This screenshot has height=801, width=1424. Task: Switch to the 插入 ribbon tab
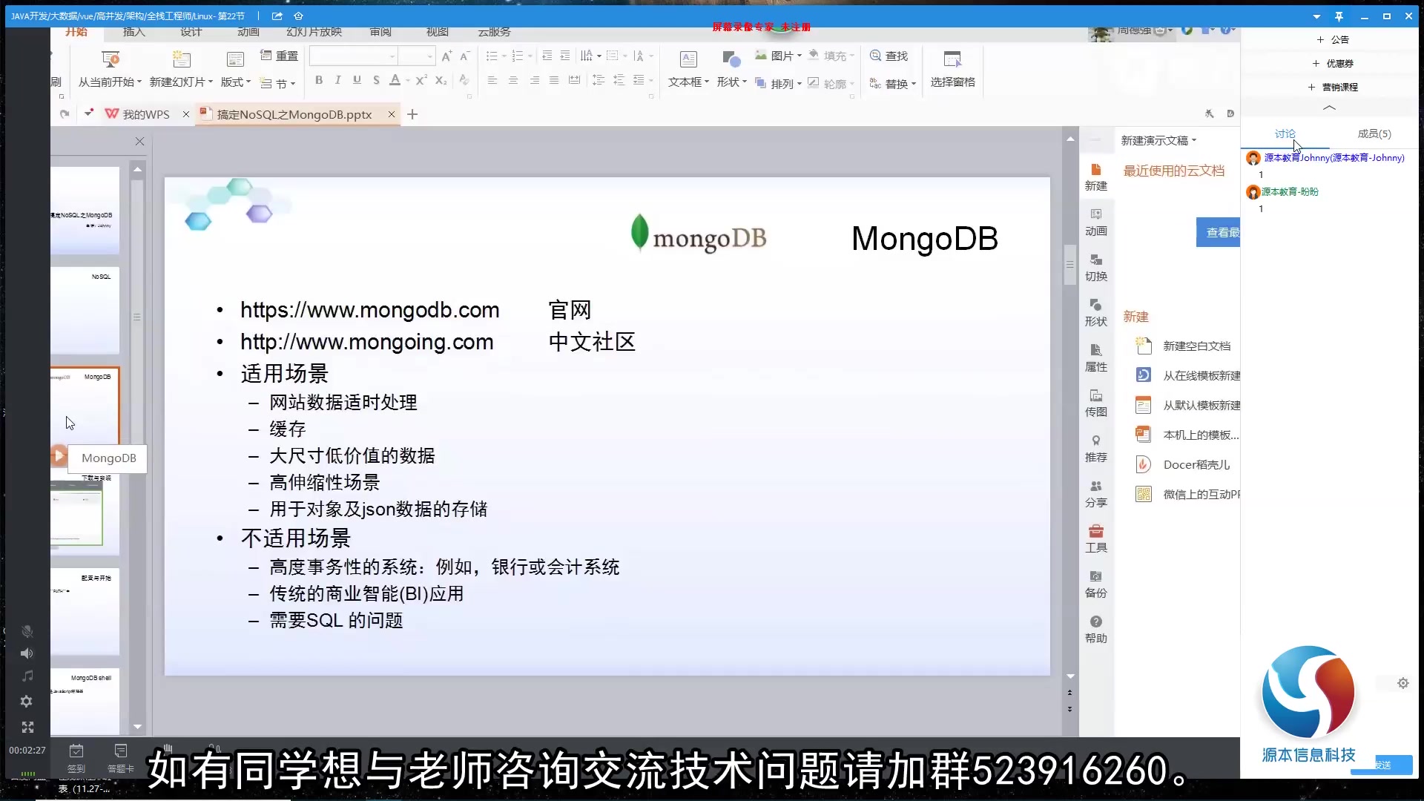tap(134, 31)
